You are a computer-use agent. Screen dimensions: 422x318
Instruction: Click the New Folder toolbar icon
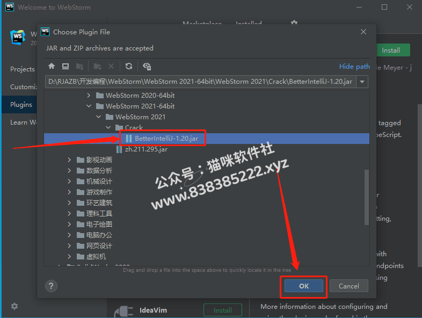[97, 66]
